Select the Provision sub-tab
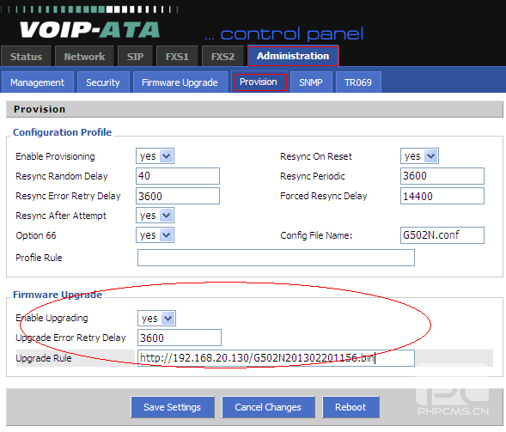 point(259,82)
